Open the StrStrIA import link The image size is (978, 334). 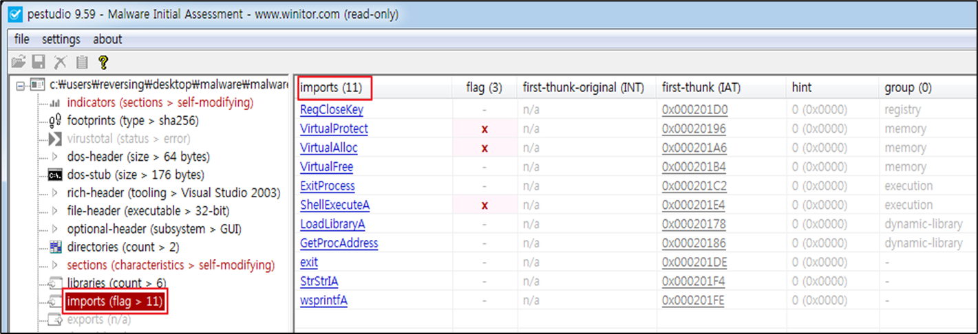tap(319, 281)
